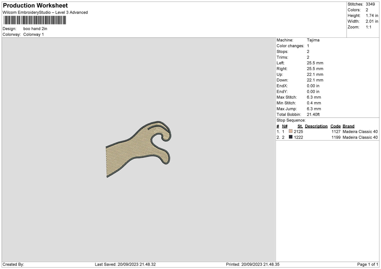
Task: Click the tan color swatch for stop 1
Action: [x=291, y=132]
